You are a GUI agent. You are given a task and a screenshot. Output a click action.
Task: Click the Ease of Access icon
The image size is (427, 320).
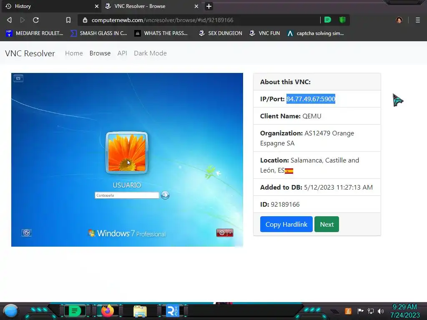(x=26, y=232)
